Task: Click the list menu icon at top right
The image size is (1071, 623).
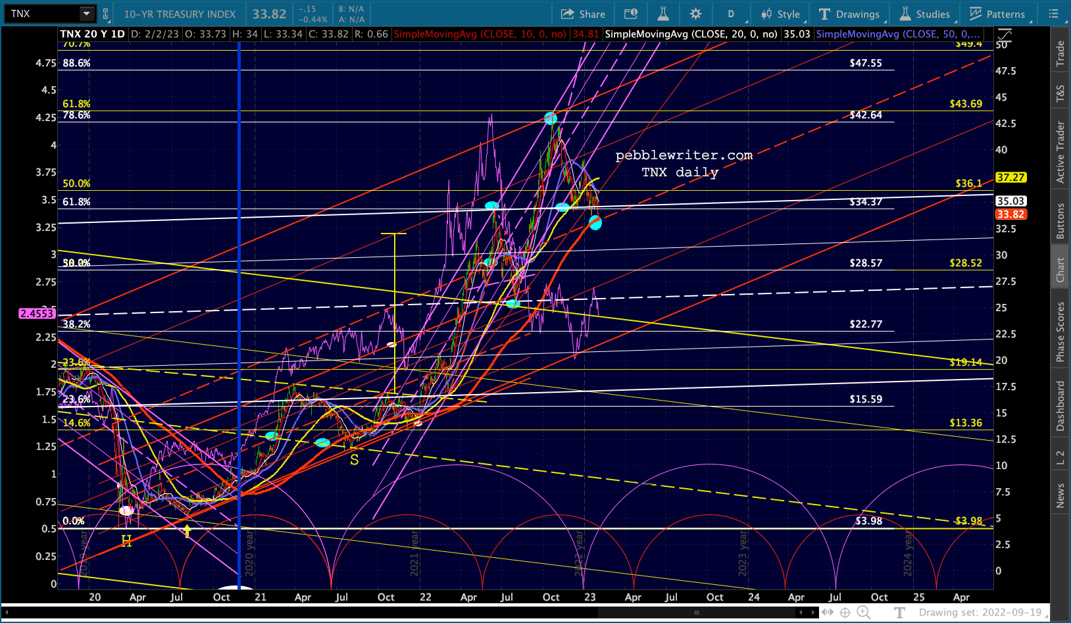Action: tap(1053, 14)
